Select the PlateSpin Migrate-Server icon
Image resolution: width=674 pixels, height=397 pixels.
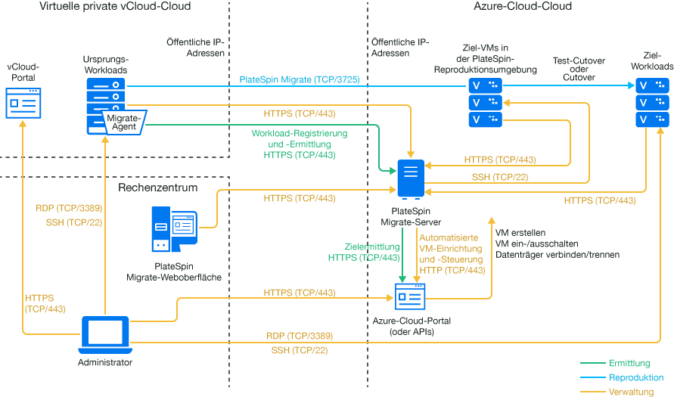click(411, 180)
